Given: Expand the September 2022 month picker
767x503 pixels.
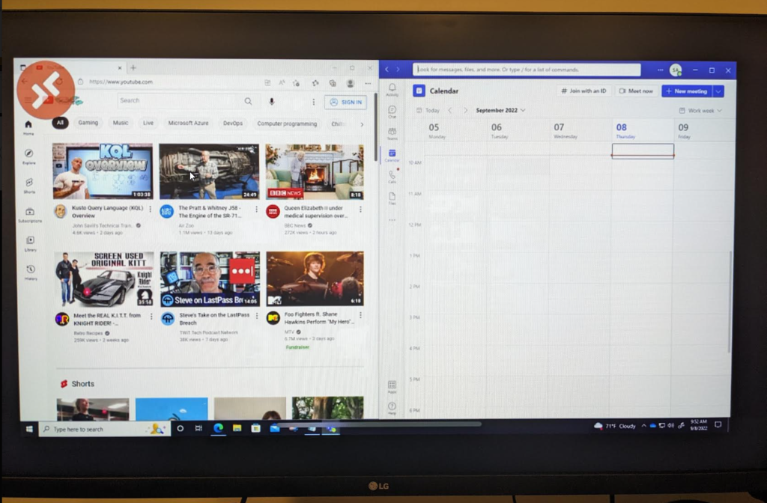Looking at the screenshot, I should pos(500,110).
